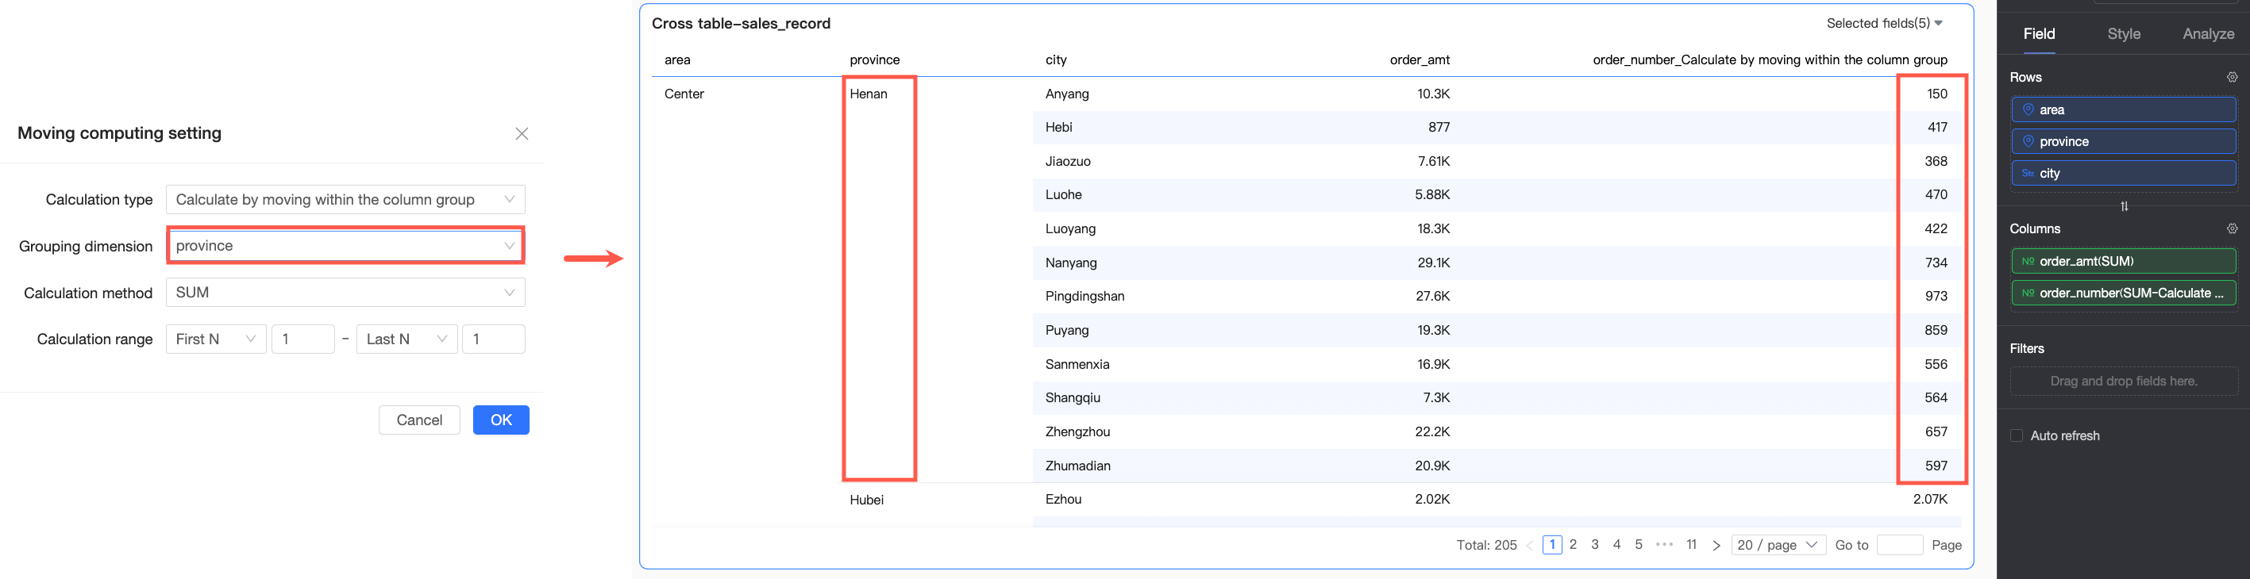This screenshot has width=2250, height=579.
Task: Click current page 1 in pagination
Action: tap(1552, 545)
